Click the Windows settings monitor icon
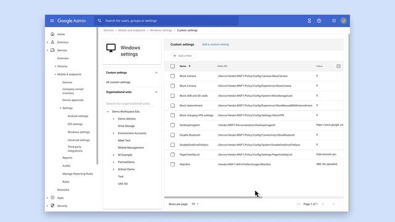Screen dimensions: 395x222 click(x=111, y=48)
